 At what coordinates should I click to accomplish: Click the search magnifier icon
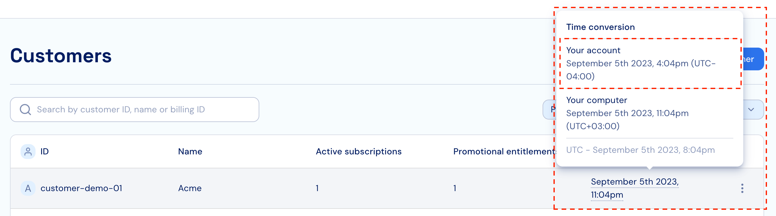pyautogui.click(x=25, y=110)
